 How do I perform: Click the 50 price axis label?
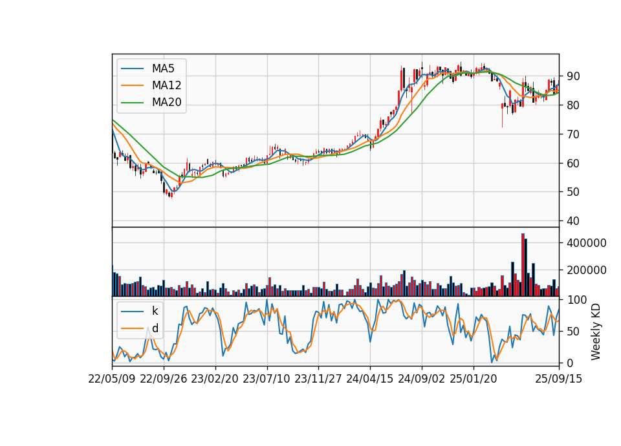[573, 192]
